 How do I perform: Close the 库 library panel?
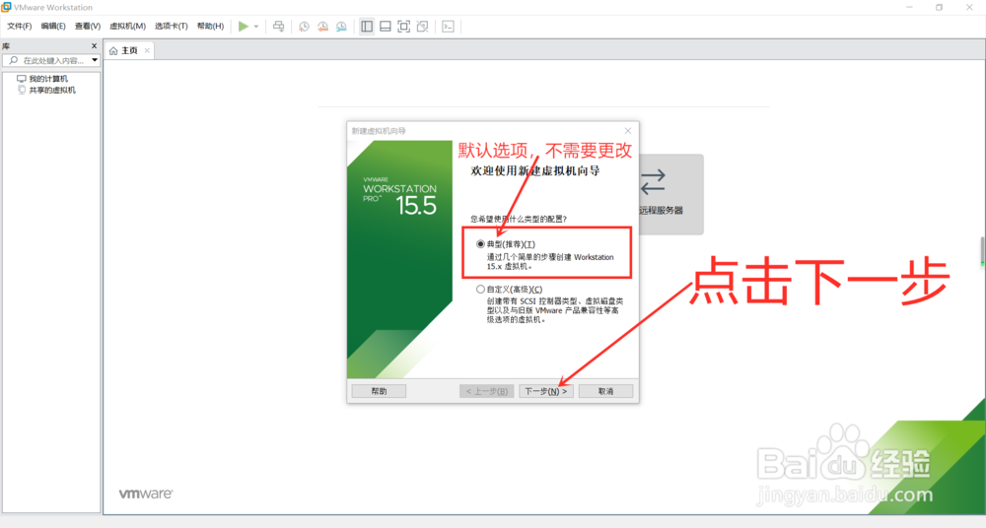pos(95,46)
